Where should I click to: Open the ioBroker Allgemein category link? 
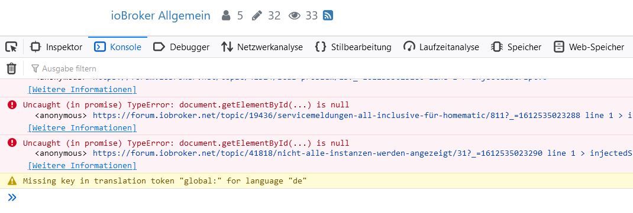(x=160, y=16)
